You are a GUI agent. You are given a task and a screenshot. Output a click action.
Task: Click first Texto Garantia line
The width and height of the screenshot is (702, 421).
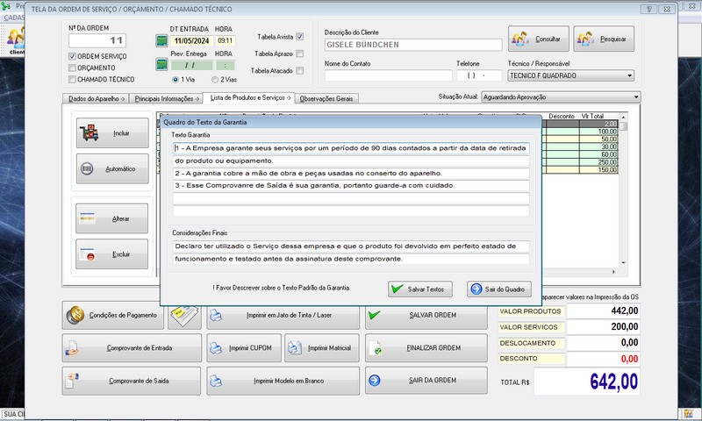tap(351, 148)
